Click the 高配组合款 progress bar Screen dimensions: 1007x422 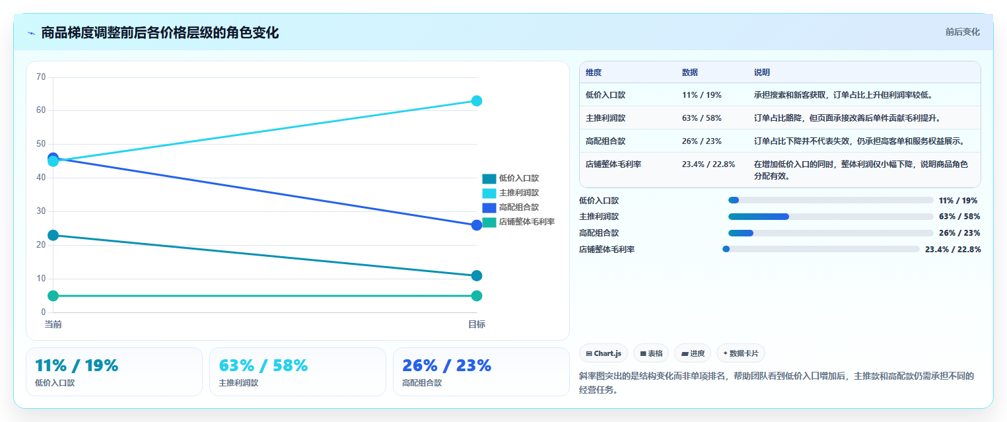pos(831,233)
